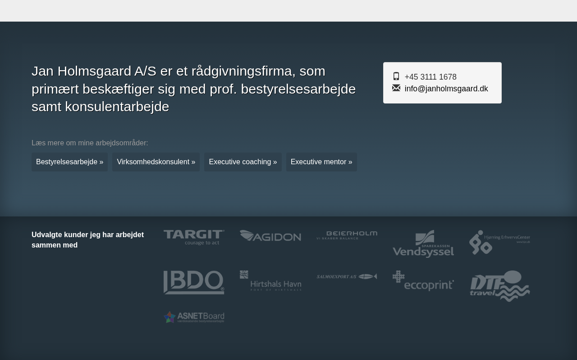
Task: Click the envelope email icon
Action: point(396,88)
